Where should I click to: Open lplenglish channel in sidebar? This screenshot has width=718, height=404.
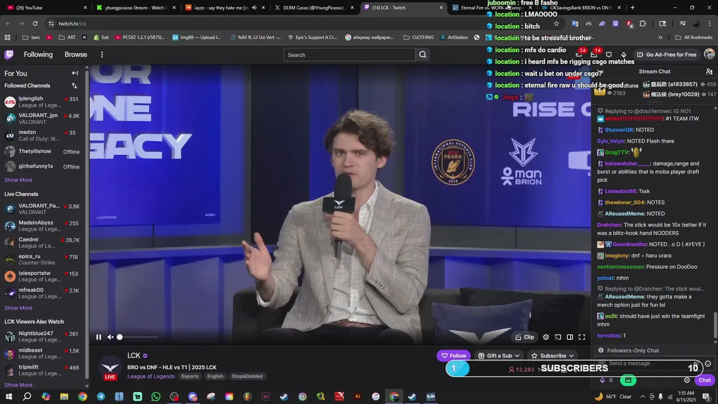click(x=42, y=102)
